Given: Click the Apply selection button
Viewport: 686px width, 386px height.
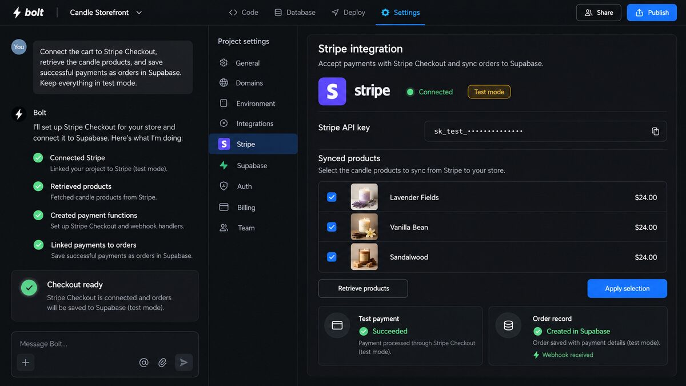Looking at the screenshot, I should click(627, 288).
